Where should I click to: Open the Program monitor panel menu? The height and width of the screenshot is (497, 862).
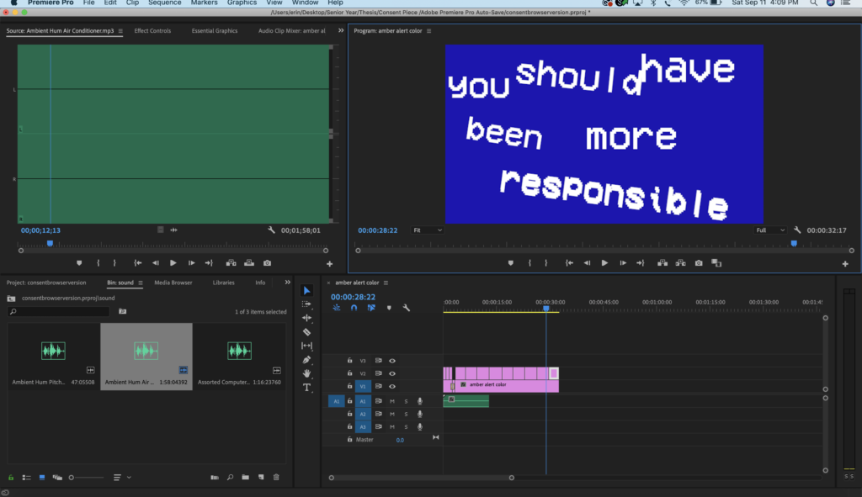click(428, 31)
